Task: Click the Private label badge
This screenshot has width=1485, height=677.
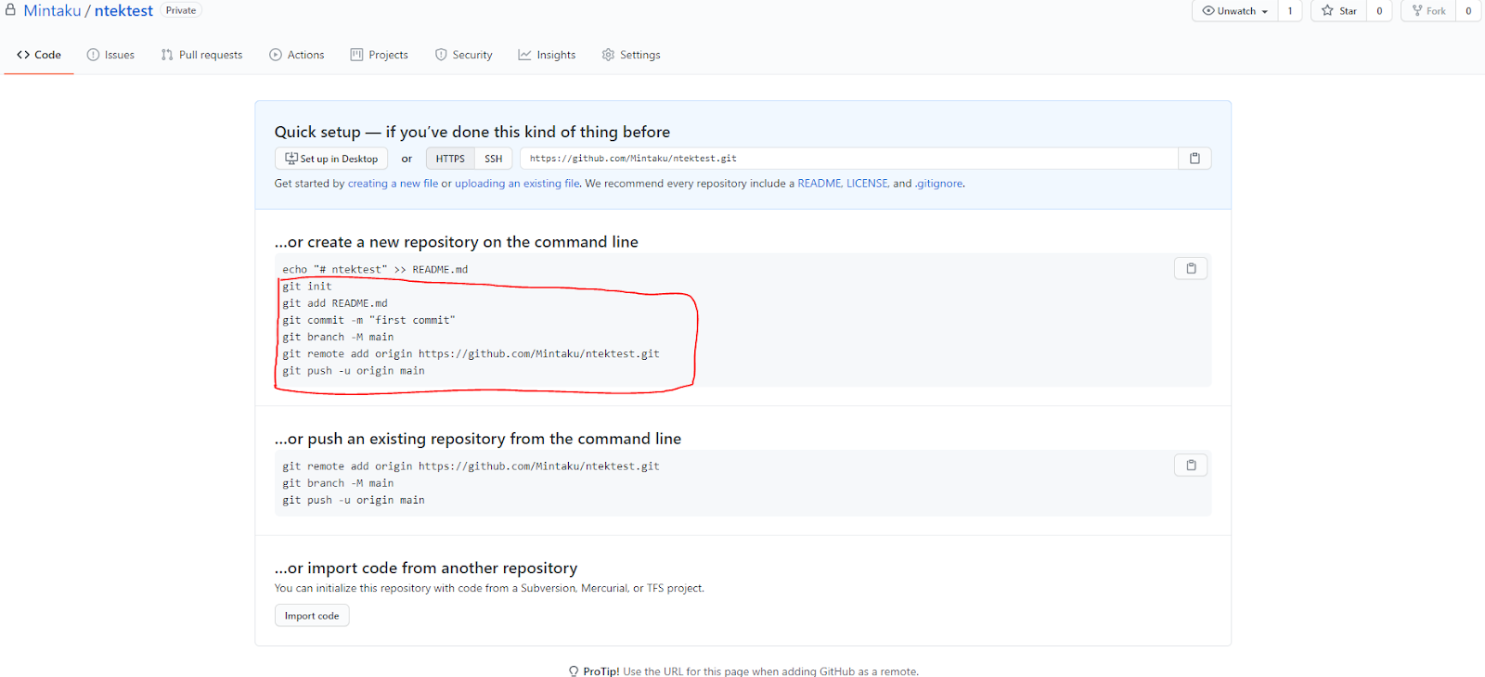Action: click(x=181, y=10)
